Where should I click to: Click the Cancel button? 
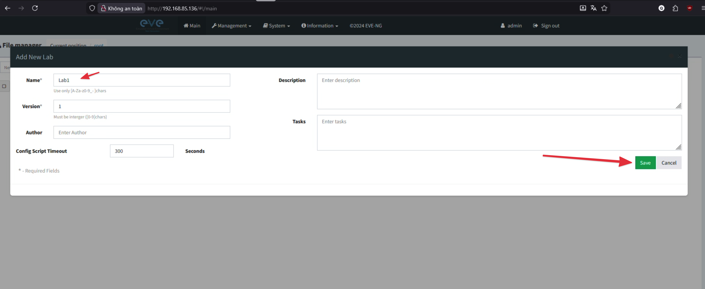(669, 163)
